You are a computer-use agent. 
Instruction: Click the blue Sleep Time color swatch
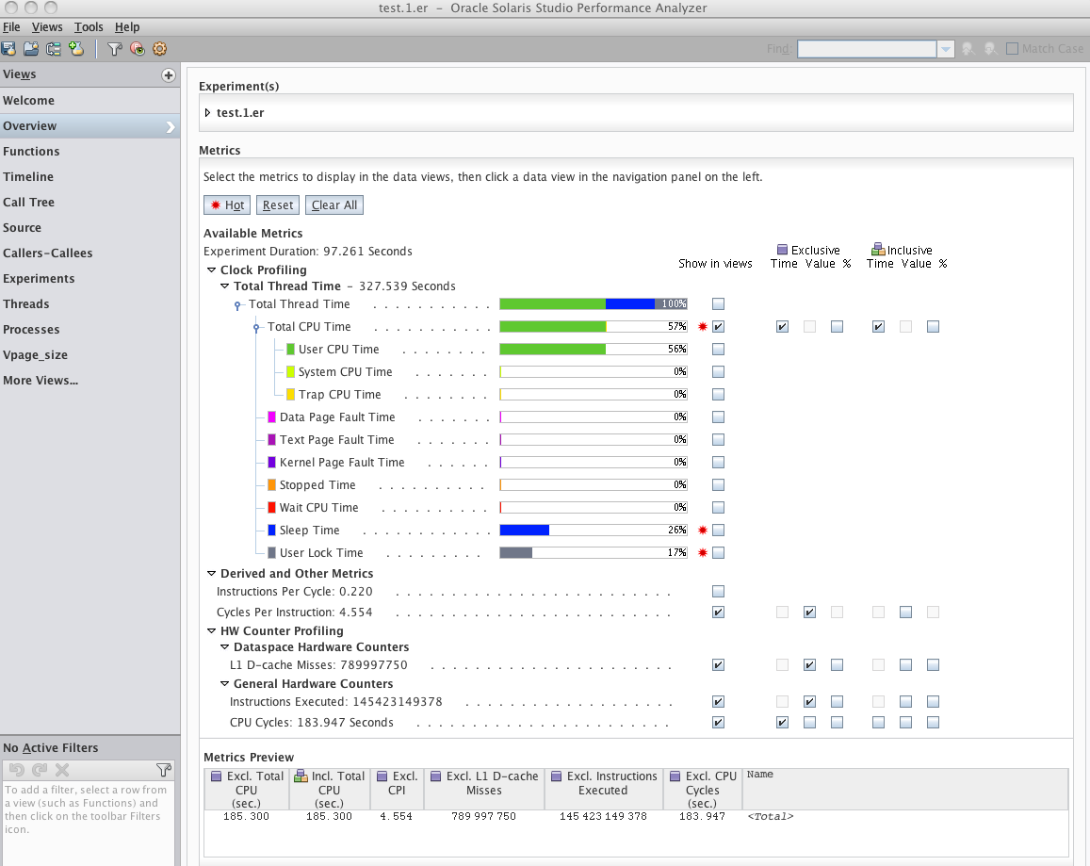coord(272,530)
